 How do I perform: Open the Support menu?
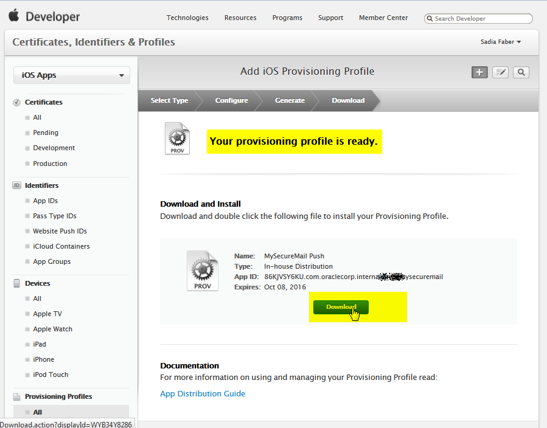tap(330, 18)
